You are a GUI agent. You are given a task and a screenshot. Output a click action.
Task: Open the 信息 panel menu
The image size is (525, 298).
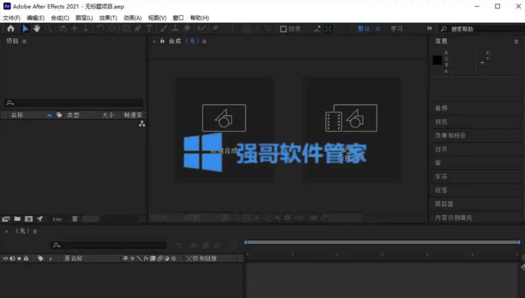(516, 42)
